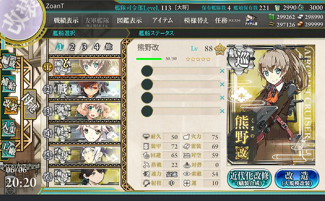Remove equipment from fourth slot with X
Viewport: 325px width, 201px height.
click(222, 111)
